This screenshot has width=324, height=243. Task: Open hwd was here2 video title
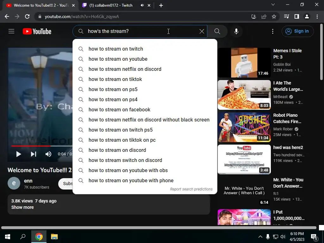288,147
